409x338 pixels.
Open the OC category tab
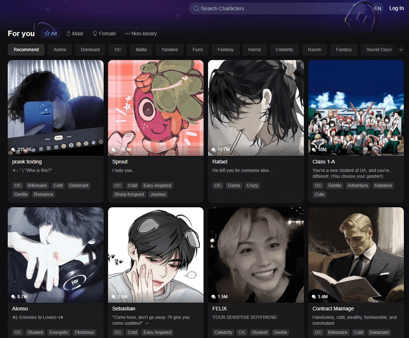point(118,50)
